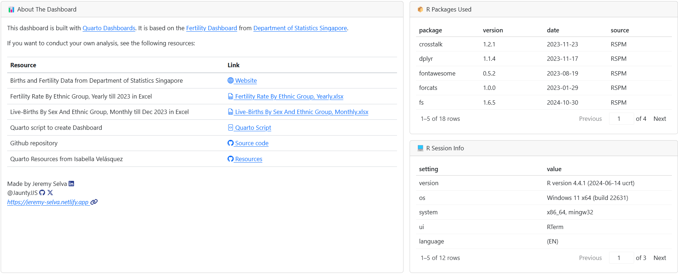Screen dimensions: 678x274
Task: Click the version column header in packages table
Action: pyautogui.click(x=493, y=30)
